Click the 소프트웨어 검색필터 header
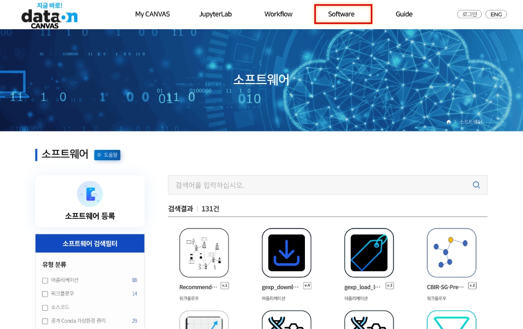 (x=90, y=243)
